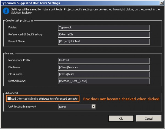The width and height of the screenshot is (165, 129).
Task: Select the Project Name input field
Action: coord(104,41)
